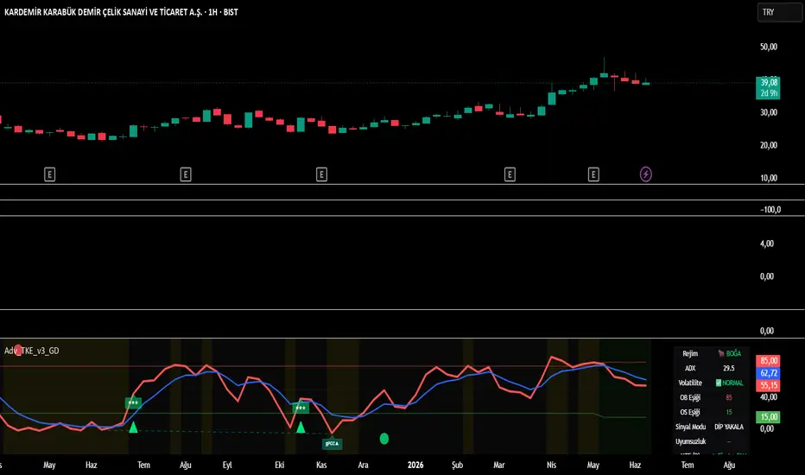Click the 40,00 indicator scale label
The width and height of the screenshot is (805, 475).
pyautogui.click(x=769, y=397)
